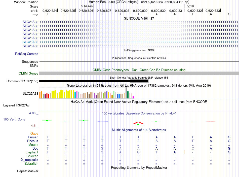Open the H3K27Ac Mark track title
This screenshot has width=239, height=177.
tap(139, 102)
